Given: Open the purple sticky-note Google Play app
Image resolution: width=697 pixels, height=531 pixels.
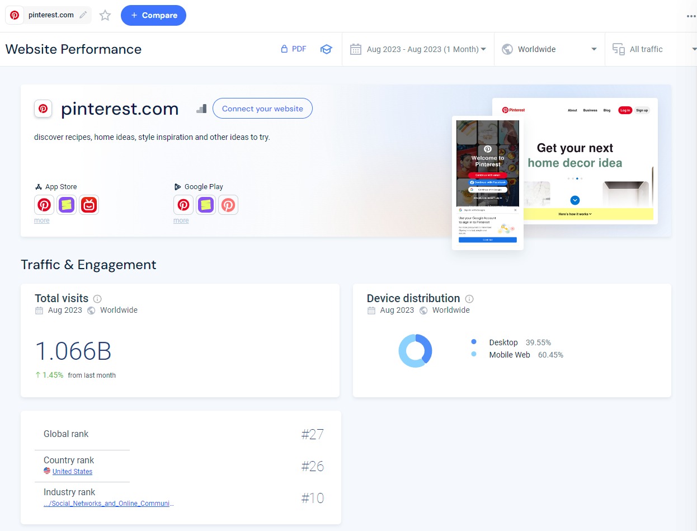Looking at the screenshot, I should (x=206, y=205).
